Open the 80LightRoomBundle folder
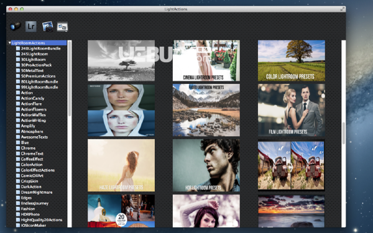Viewport: 373px width, 233px height. tap(37, 81)
